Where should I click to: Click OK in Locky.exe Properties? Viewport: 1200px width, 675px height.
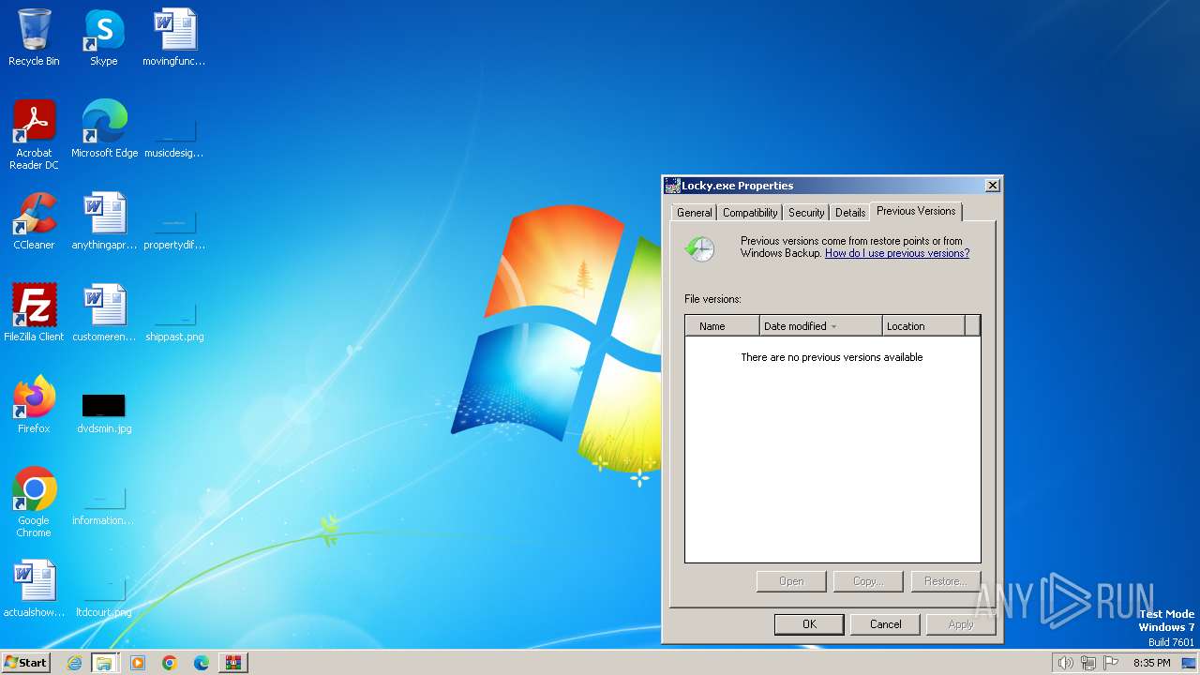click(x=809, y=624)
